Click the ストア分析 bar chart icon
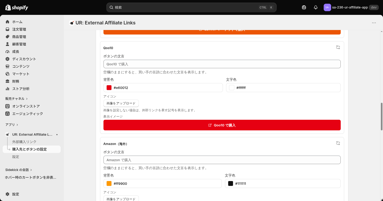The image size is (383, 201). 7,89
